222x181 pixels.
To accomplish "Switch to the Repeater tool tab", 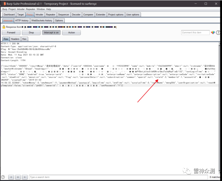I will (x=51, y=15).
